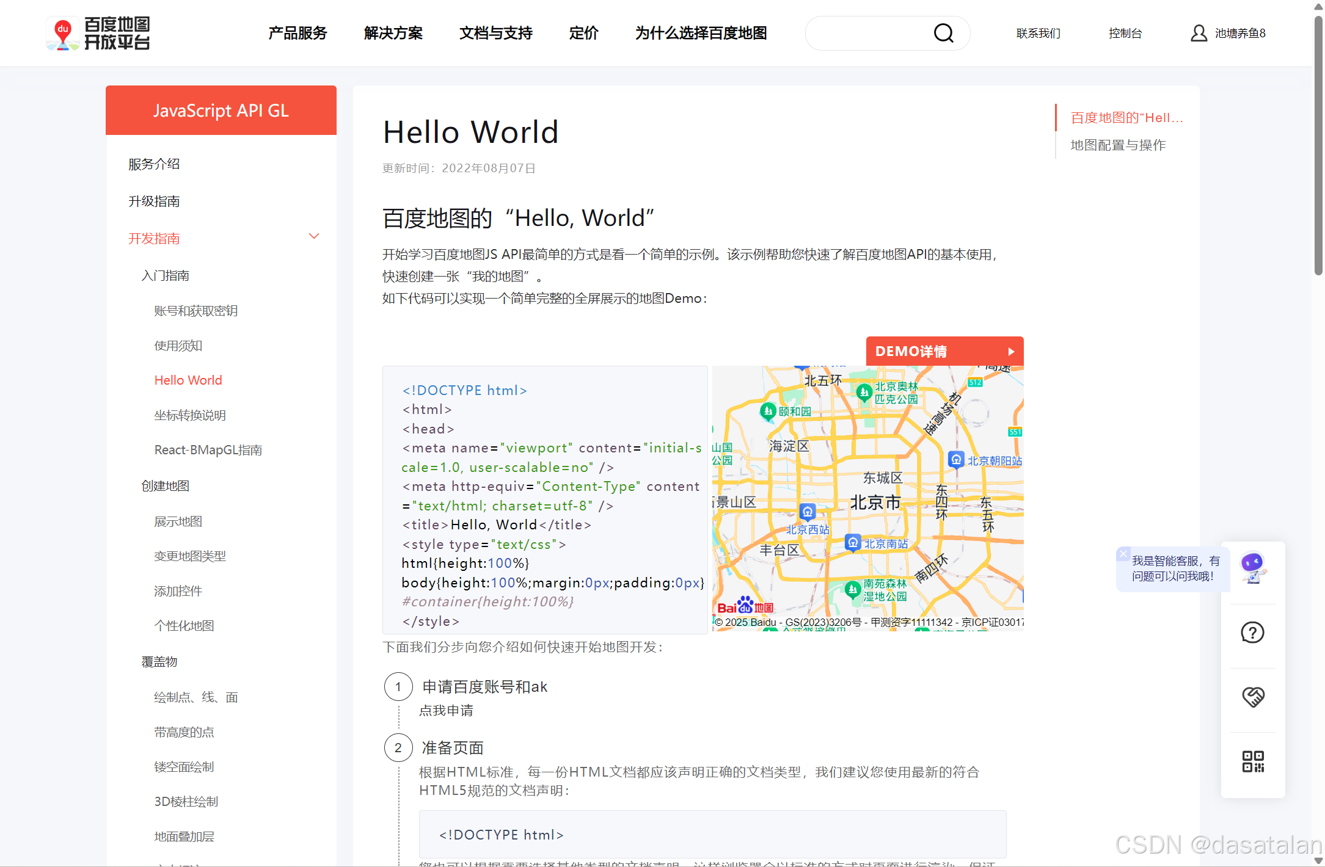Click the DEMO详情 button

944,351
